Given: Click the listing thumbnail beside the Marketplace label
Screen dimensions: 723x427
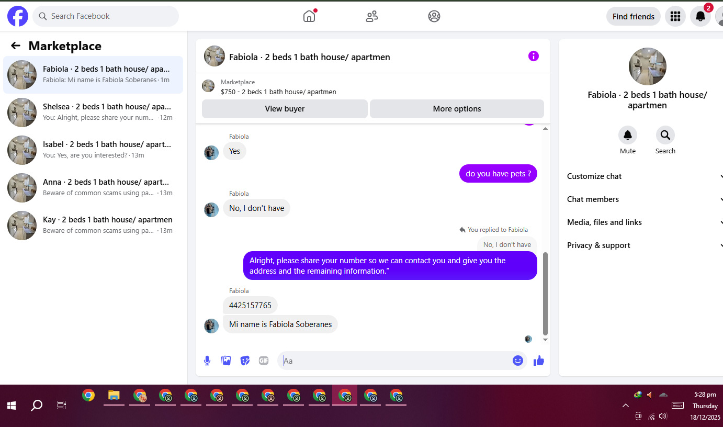Looking at the screenshot, I should click(x=208, y=86).
